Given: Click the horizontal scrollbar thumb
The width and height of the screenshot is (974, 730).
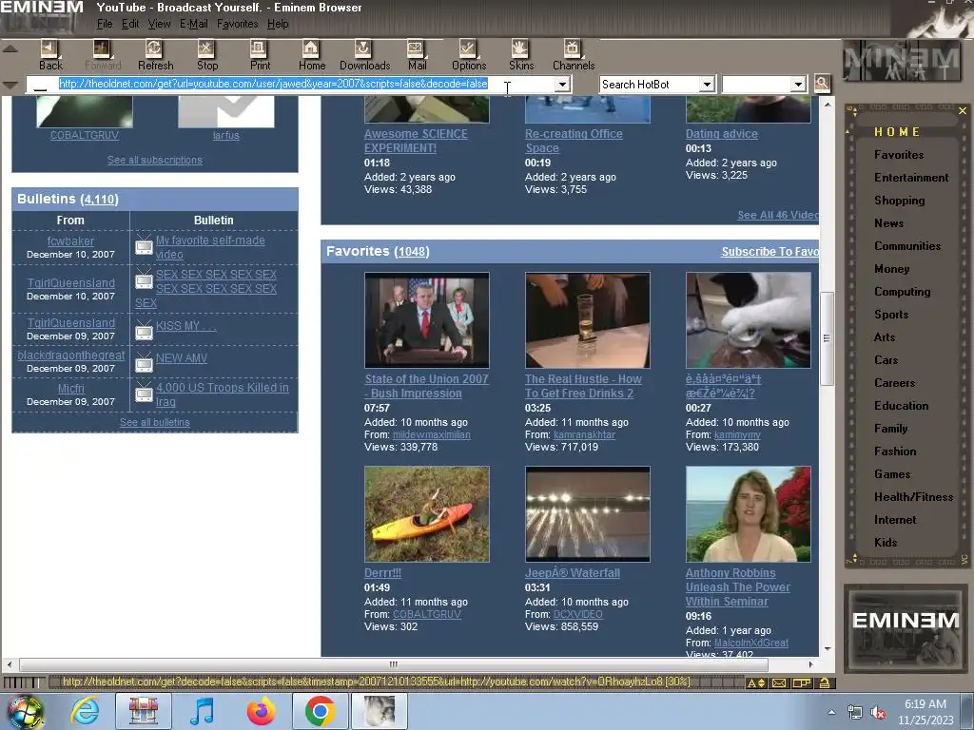Looking at the screenshot, I should coord(393,664).
